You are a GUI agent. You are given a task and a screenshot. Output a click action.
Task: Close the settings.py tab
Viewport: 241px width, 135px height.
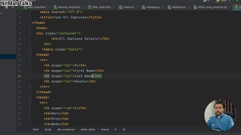tap(188, 7)
